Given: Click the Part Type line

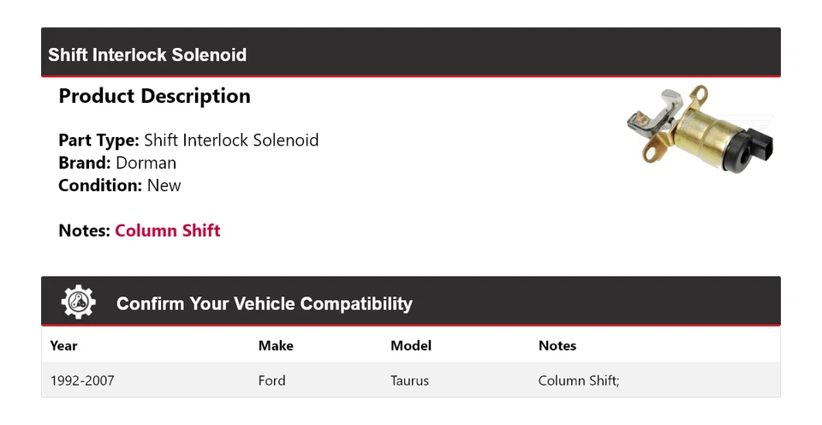Looking at the screenshot, I should click(x=188, y=140).
